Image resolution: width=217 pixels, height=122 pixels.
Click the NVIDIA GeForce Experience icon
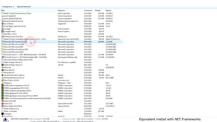tap(2, 85)
